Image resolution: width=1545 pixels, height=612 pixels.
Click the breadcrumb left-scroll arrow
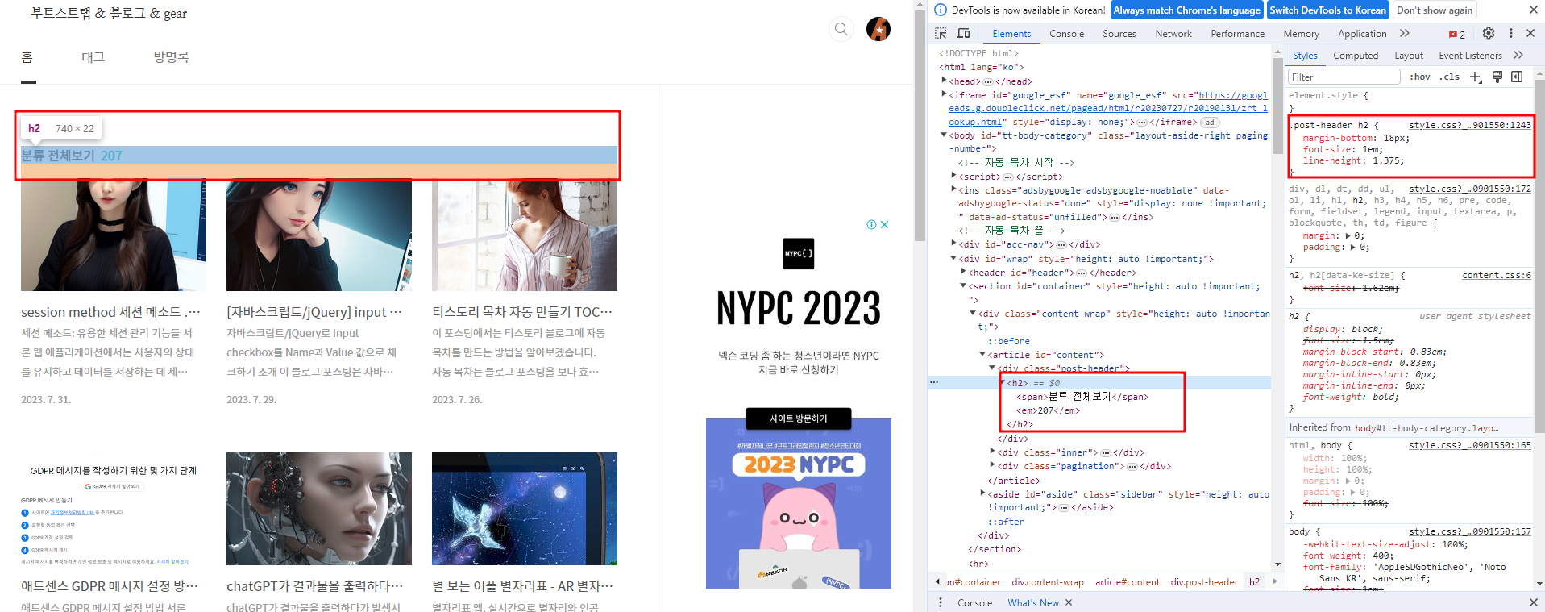pyautogui.click(x=937, y=581)
